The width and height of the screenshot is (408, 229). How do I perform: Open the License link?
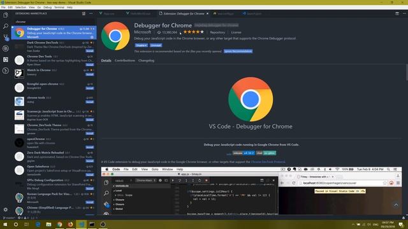[x=236, y=32]
